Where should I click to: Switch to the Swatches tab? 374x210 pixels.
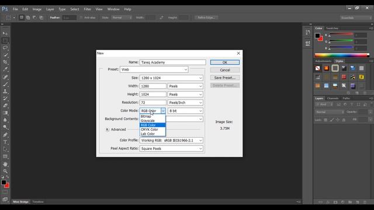click(x=332, y=29)
